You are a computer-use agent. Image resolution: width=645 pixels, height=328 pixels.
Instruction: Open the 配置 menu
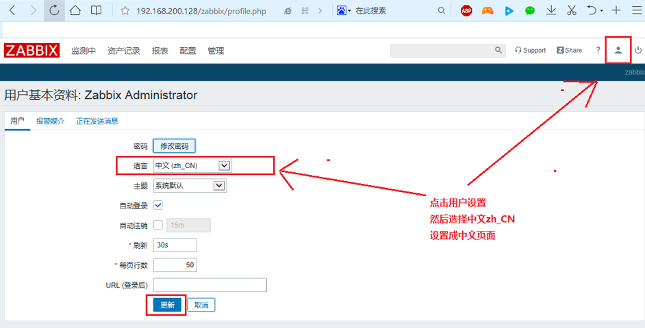click(x=188, y=51)
